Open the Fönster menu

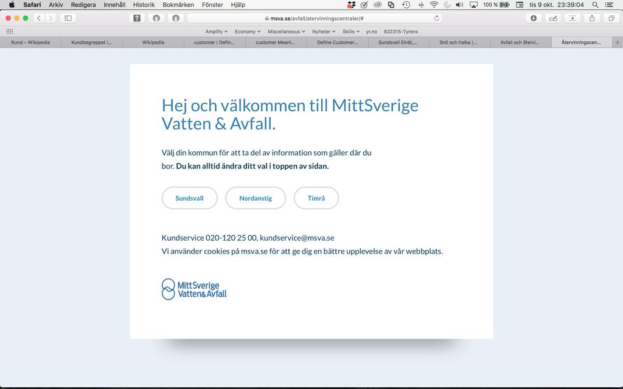click(212, 5)
